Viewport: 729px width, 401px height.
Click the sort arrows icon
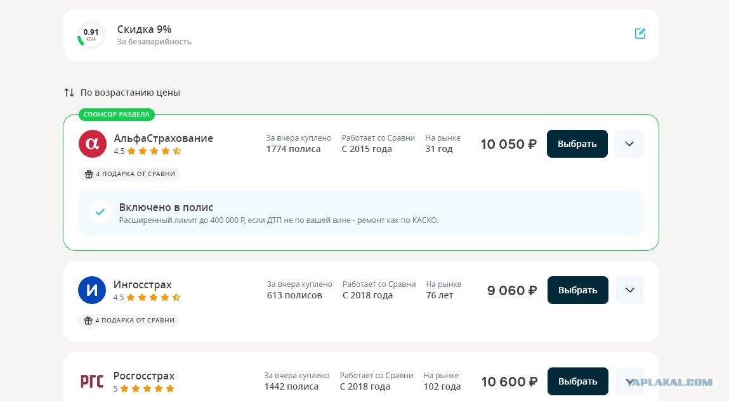pos(69,92)
